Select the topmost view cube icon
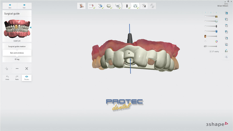 [x=226, y=13]
